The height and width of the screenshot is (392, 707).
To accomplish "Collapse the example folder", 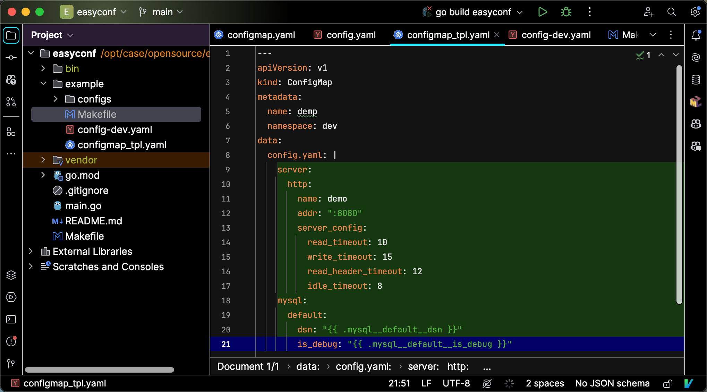I will (43, 84).
